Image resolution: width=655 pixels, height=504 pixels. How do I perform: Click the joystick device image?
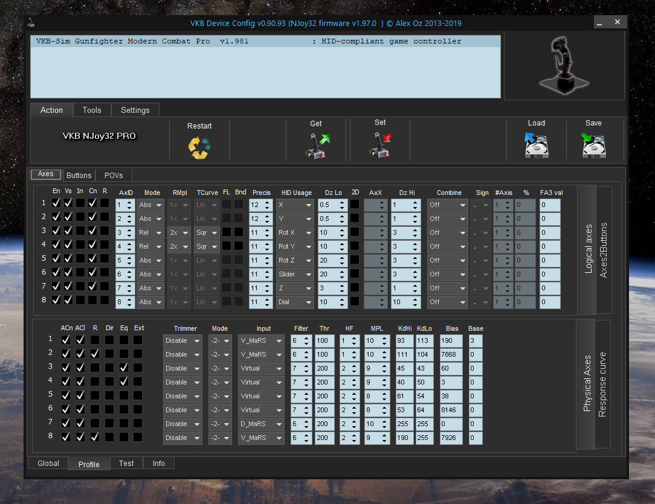[x=564, y=65]
